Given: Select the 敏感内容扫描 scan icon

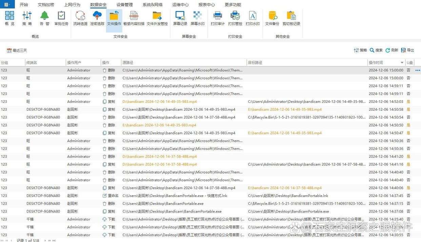Looking at the screenshot, I should 134,18.
